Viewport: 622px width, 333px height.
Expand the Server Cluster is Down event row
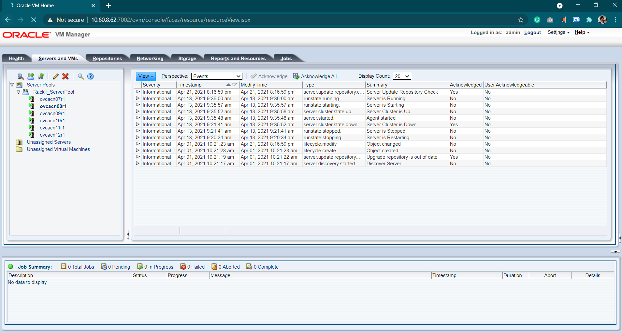[138, 125]
